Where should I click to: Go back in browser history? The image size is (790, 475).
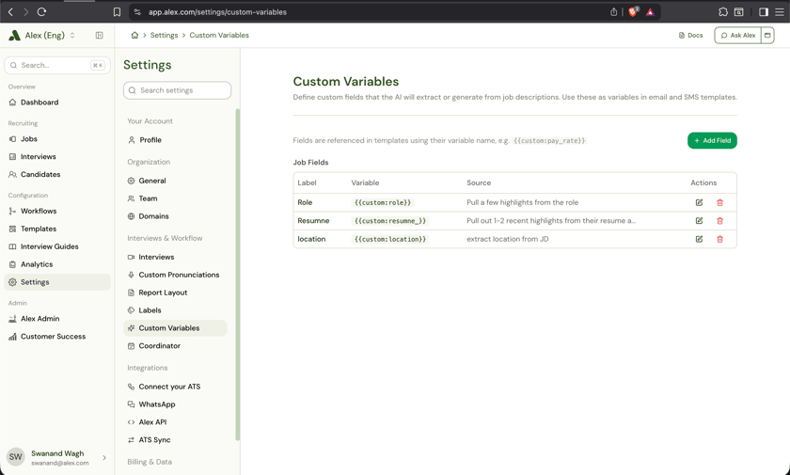click(10, 11)
